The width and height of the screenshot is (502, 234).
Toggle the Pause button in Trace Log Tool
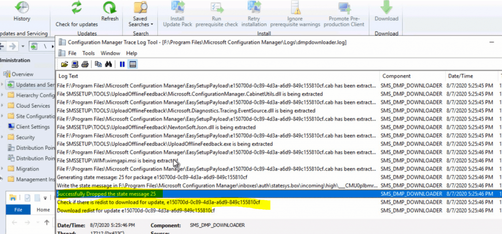(x=122, y=64)
